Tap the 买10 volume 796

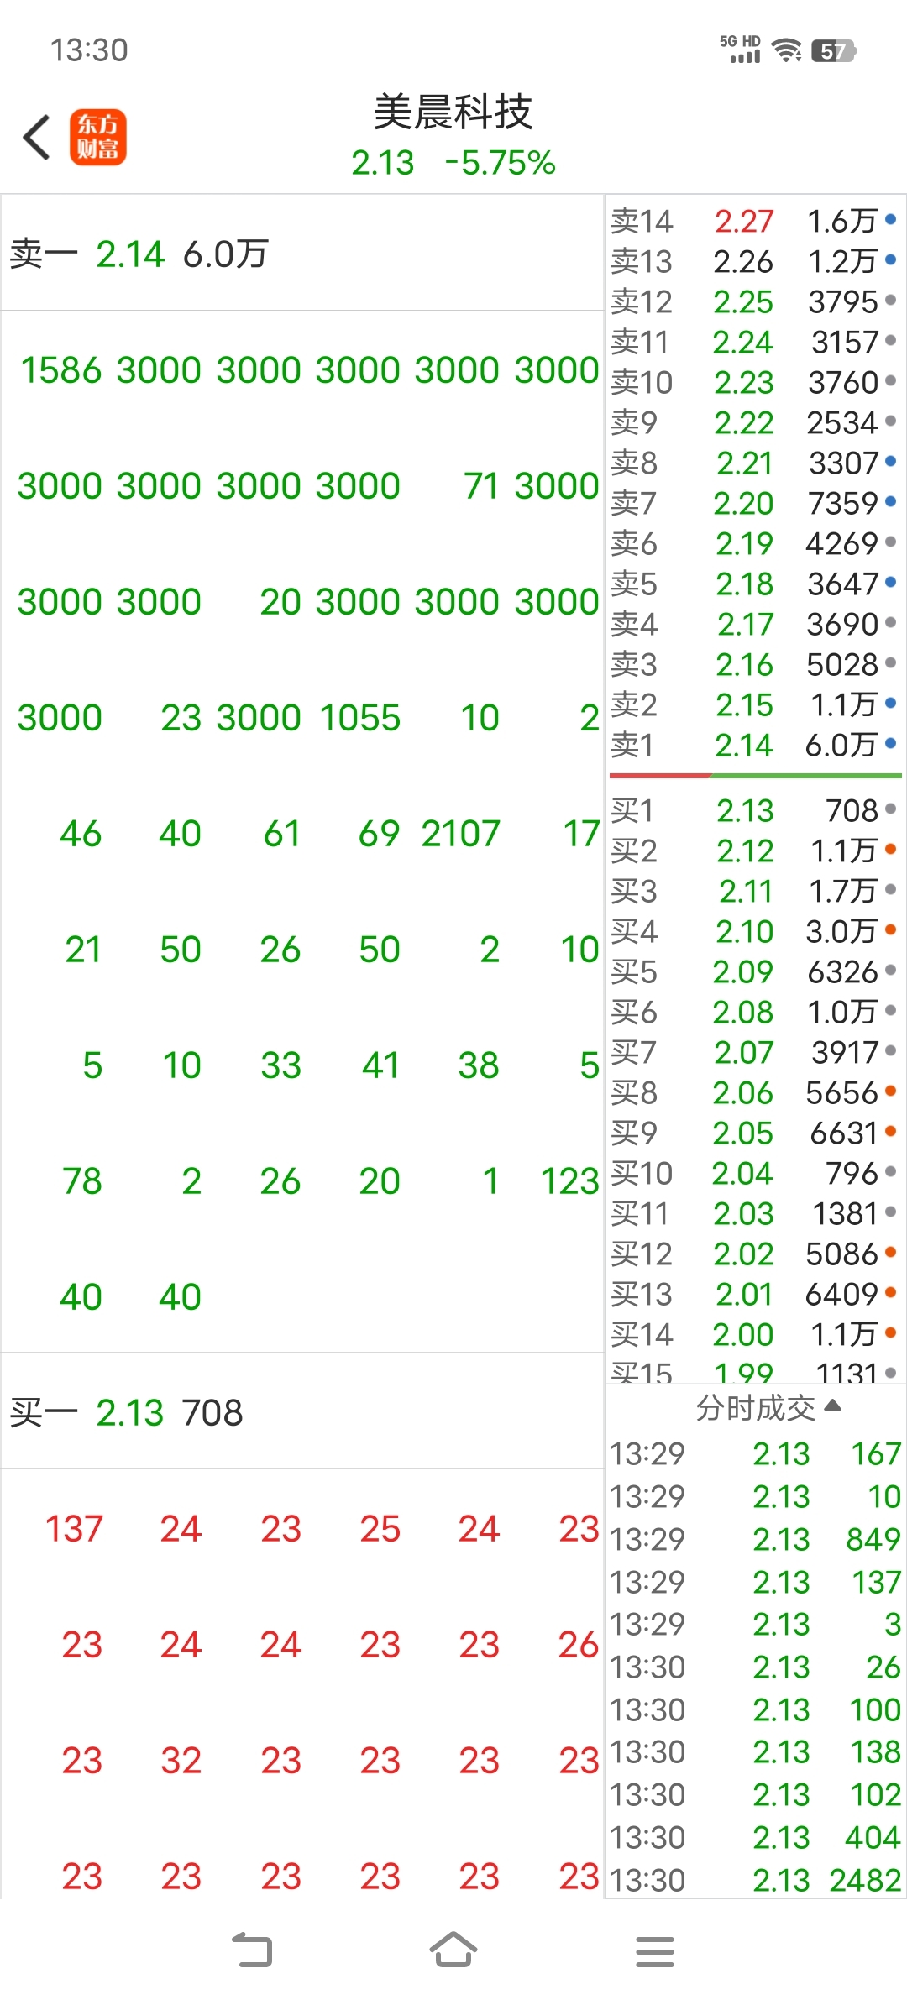click(852, 1174)
